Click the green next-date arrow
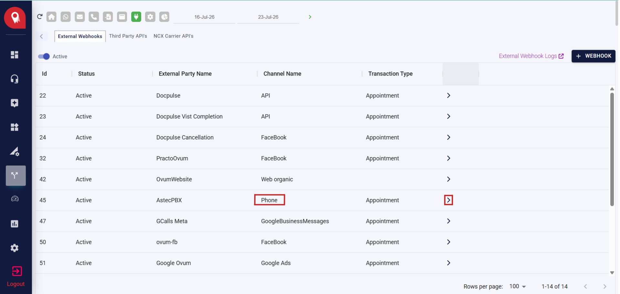Viewport: 620px width, 294px height. (310, 17)
